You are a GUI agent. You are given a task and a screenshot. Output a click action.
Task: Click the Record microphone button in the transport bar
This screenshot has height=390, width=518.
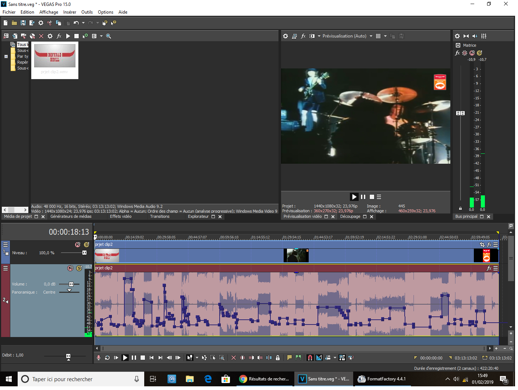(x=99, y=358)
